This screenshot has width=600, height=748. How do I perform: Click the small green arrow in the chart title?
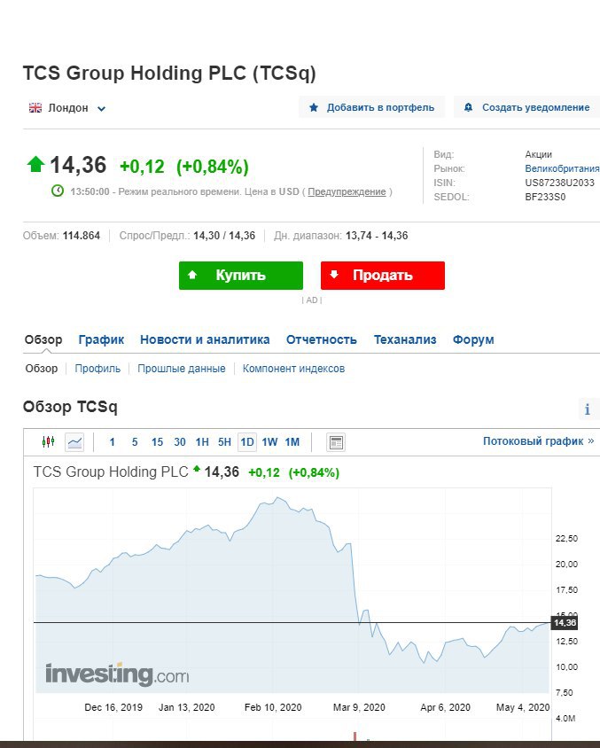click(197, 469)
